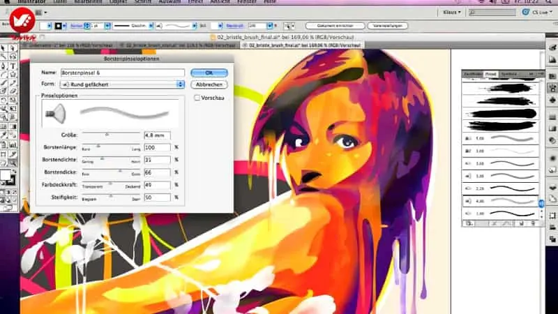
Task: Select the Star shape tool
Action: click(x=13, y=75)
